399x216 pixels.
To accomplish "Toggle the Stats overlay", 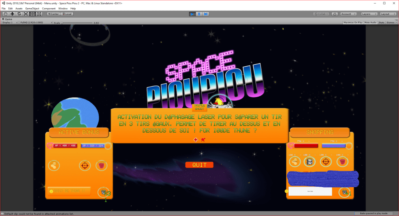I will click(381, 23).
